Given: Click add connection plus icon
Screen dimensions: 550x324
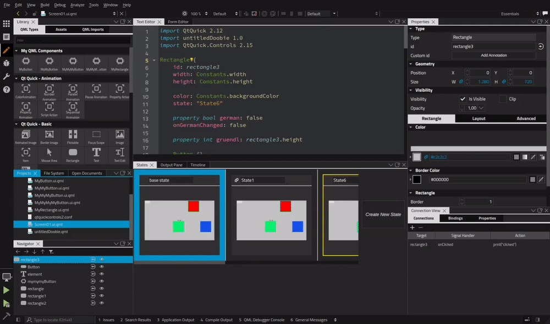Looking at the screenshot, I should click(413, 227).
